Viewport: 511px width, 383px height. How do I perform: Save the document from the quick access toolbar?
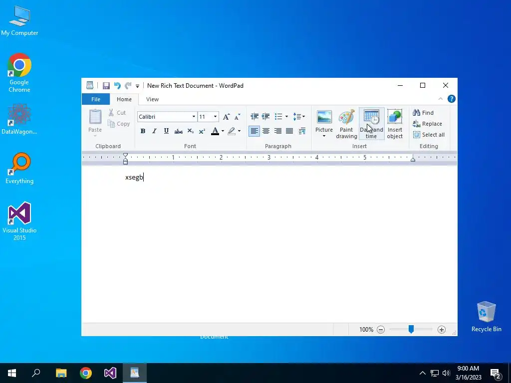(106, 86)
